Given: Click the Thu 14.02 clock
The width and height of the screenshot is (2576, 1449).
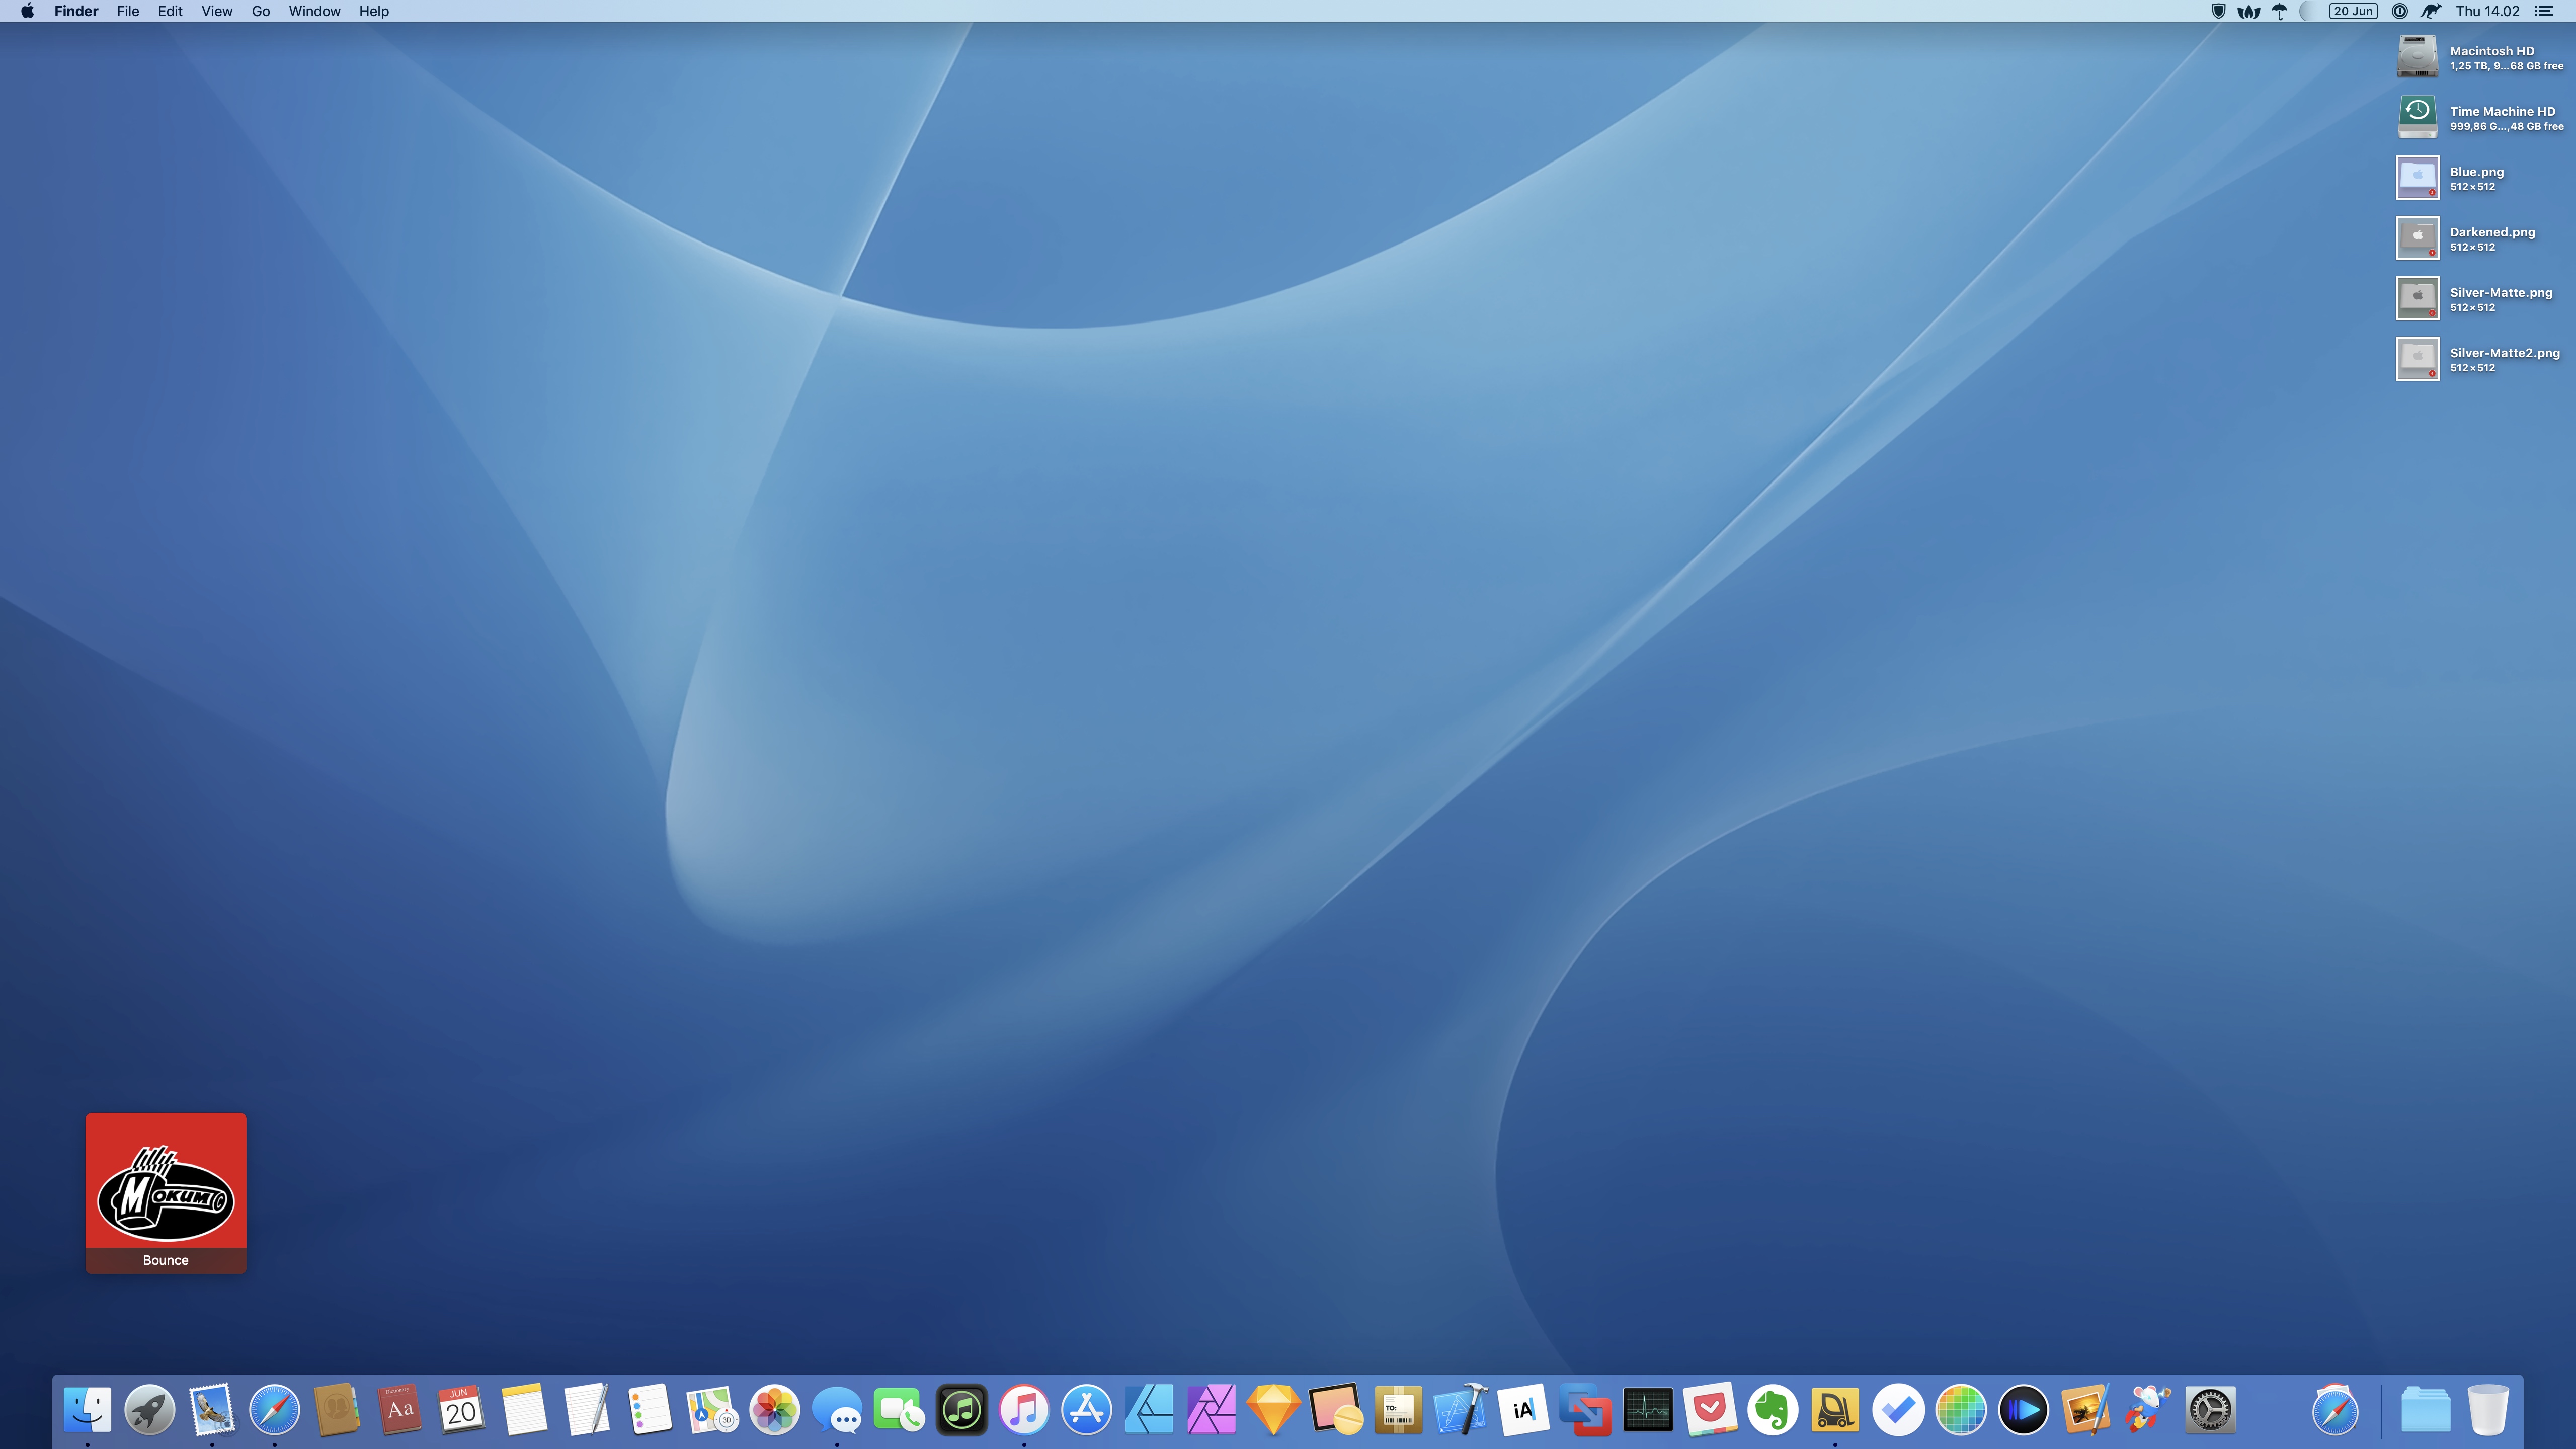Looking at the screenshot, I should point(2487,11).
